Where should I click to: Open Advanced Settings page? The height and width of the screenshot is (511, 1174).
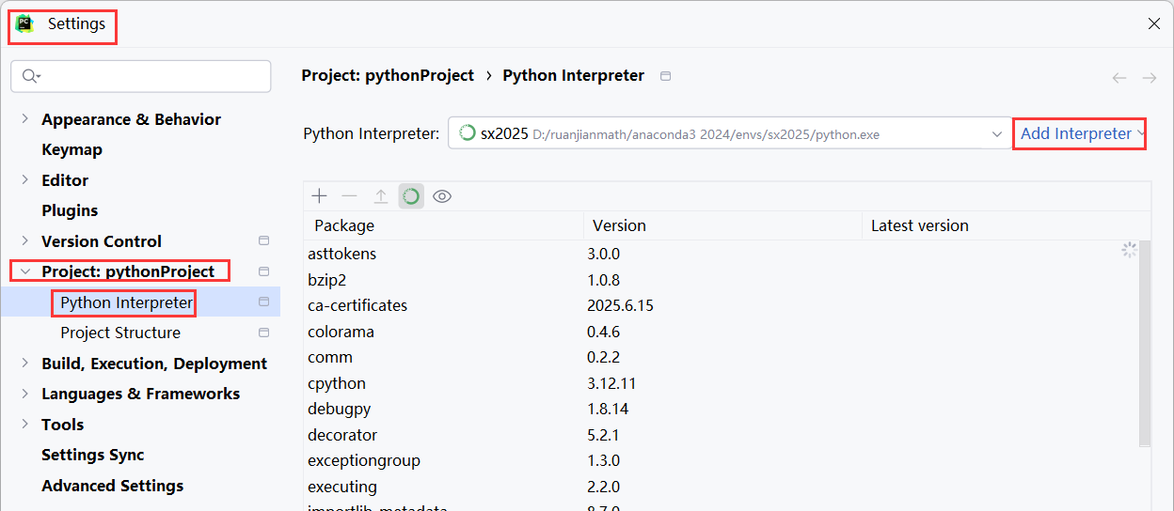112,486
